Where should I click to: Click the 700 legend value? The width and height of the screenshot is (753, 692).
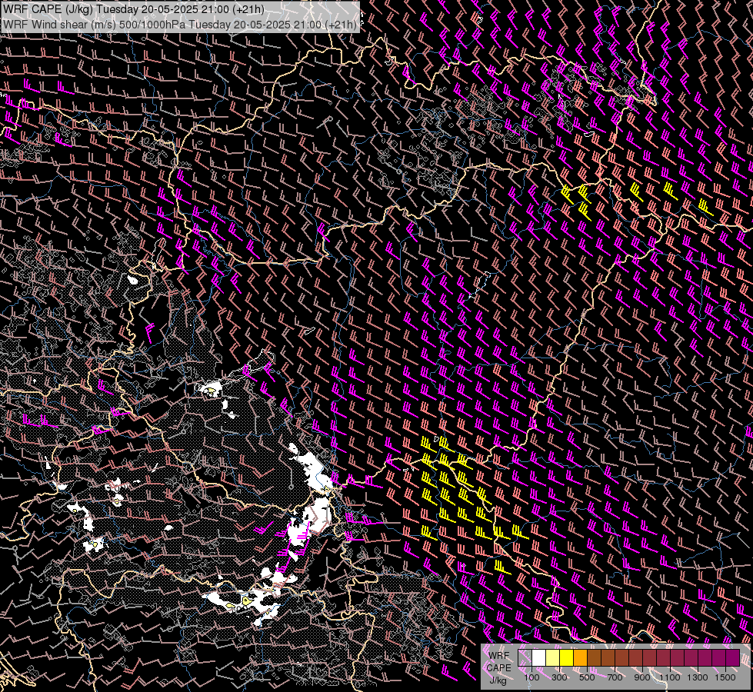coord(615,677)
